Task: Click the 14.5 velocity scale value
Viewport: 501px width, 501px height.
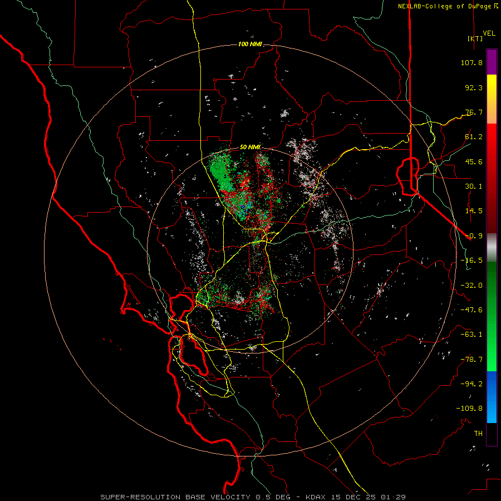Action: (474, 211)
